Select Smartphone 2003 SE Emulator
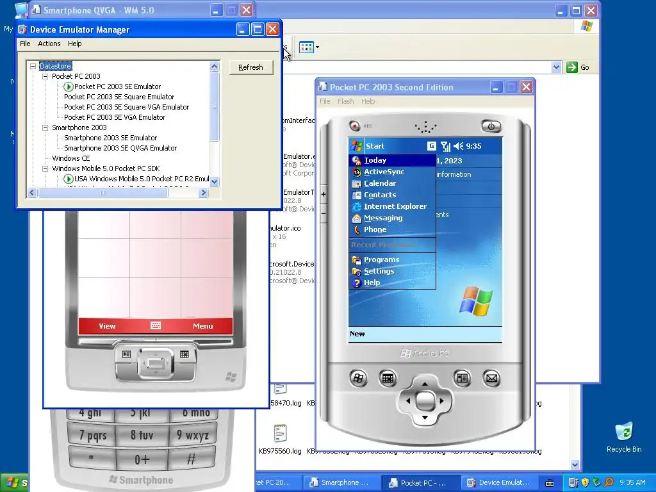This screenshot has width=656, height=492. click(110, 138)
